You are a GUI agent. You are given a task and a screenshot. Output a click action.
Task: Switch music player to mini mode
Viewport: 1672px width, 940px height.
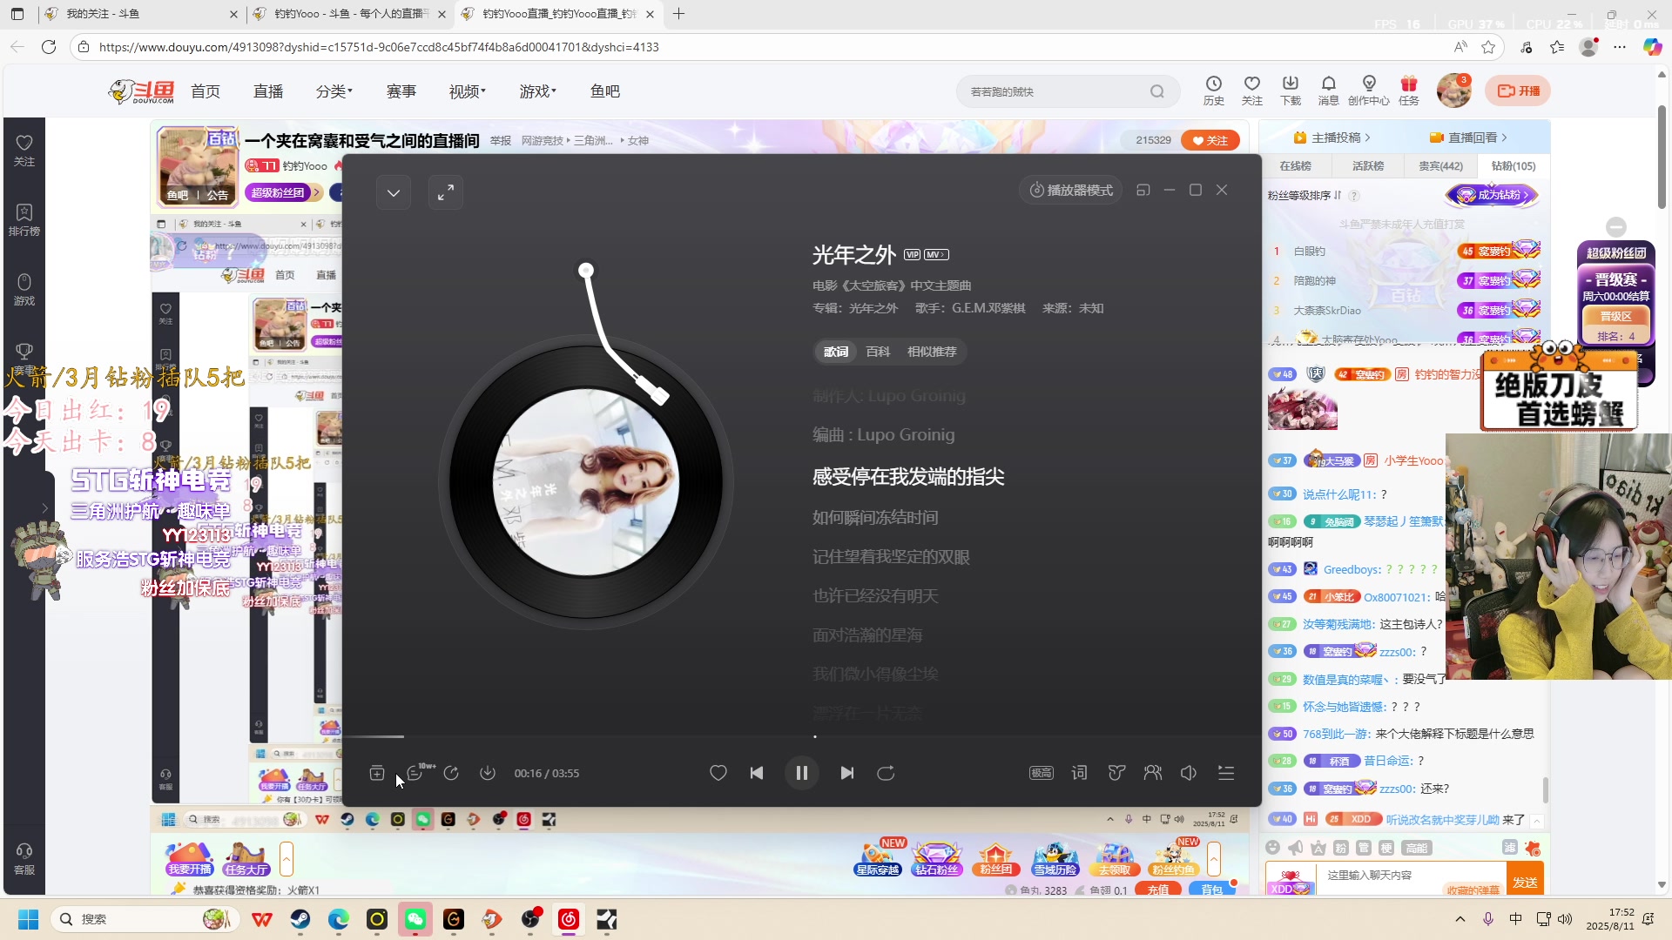[1143, 190]
